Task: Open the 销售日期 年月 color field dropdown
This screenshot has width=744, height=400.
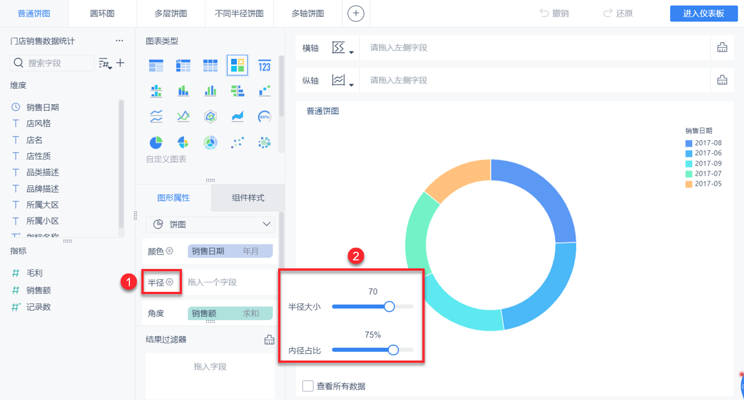Action: (230, 251)
